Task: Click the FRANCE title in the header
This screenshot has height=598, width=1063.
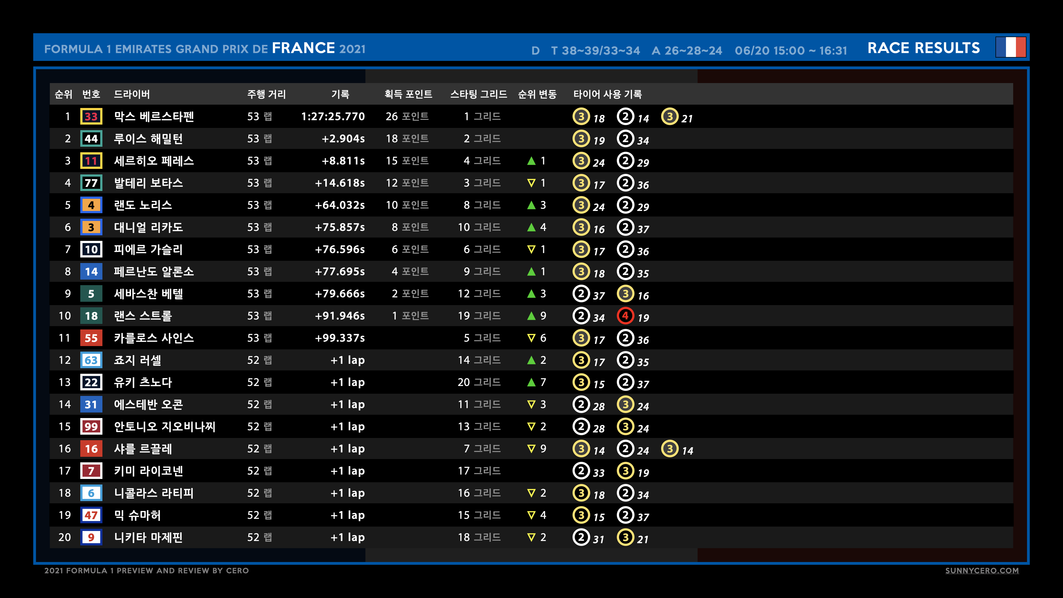Action: click(303, 48)
